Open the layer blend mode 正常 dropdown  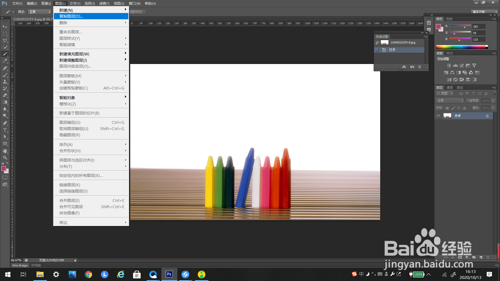[x=450, y=101]
